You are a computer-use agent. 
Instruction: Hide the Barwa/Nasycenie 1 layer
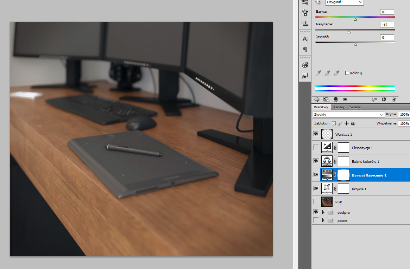[x=316, y=174]
